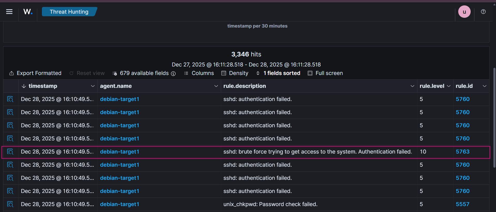
Task: Click the Wazuh W logo
Action: [x=28, y=12]
